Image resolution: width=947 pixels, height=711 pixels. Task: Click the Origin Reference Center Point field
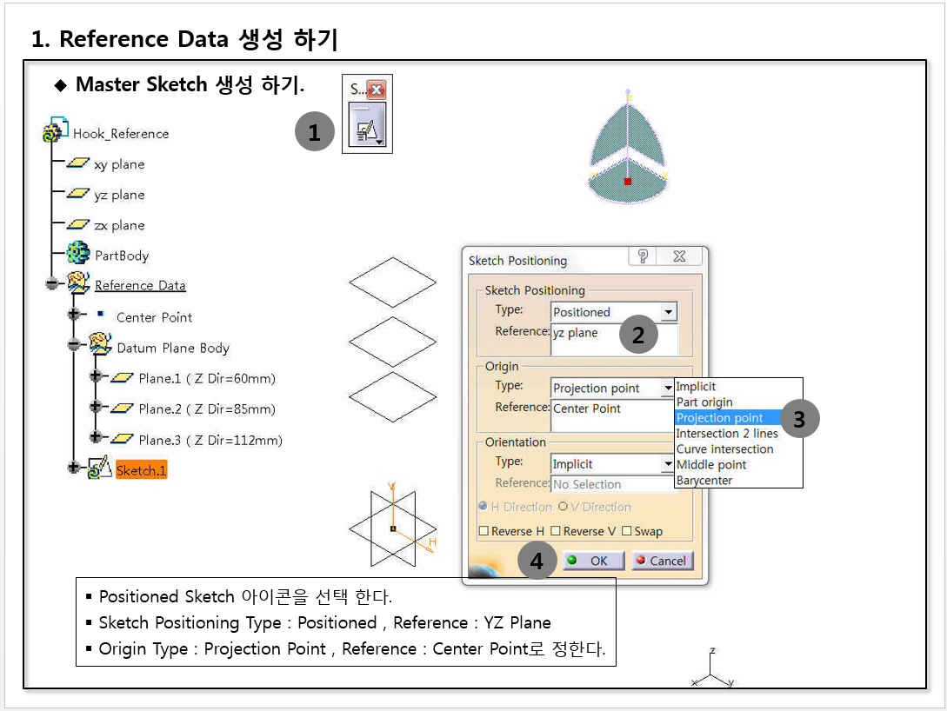tap(612, 415)
